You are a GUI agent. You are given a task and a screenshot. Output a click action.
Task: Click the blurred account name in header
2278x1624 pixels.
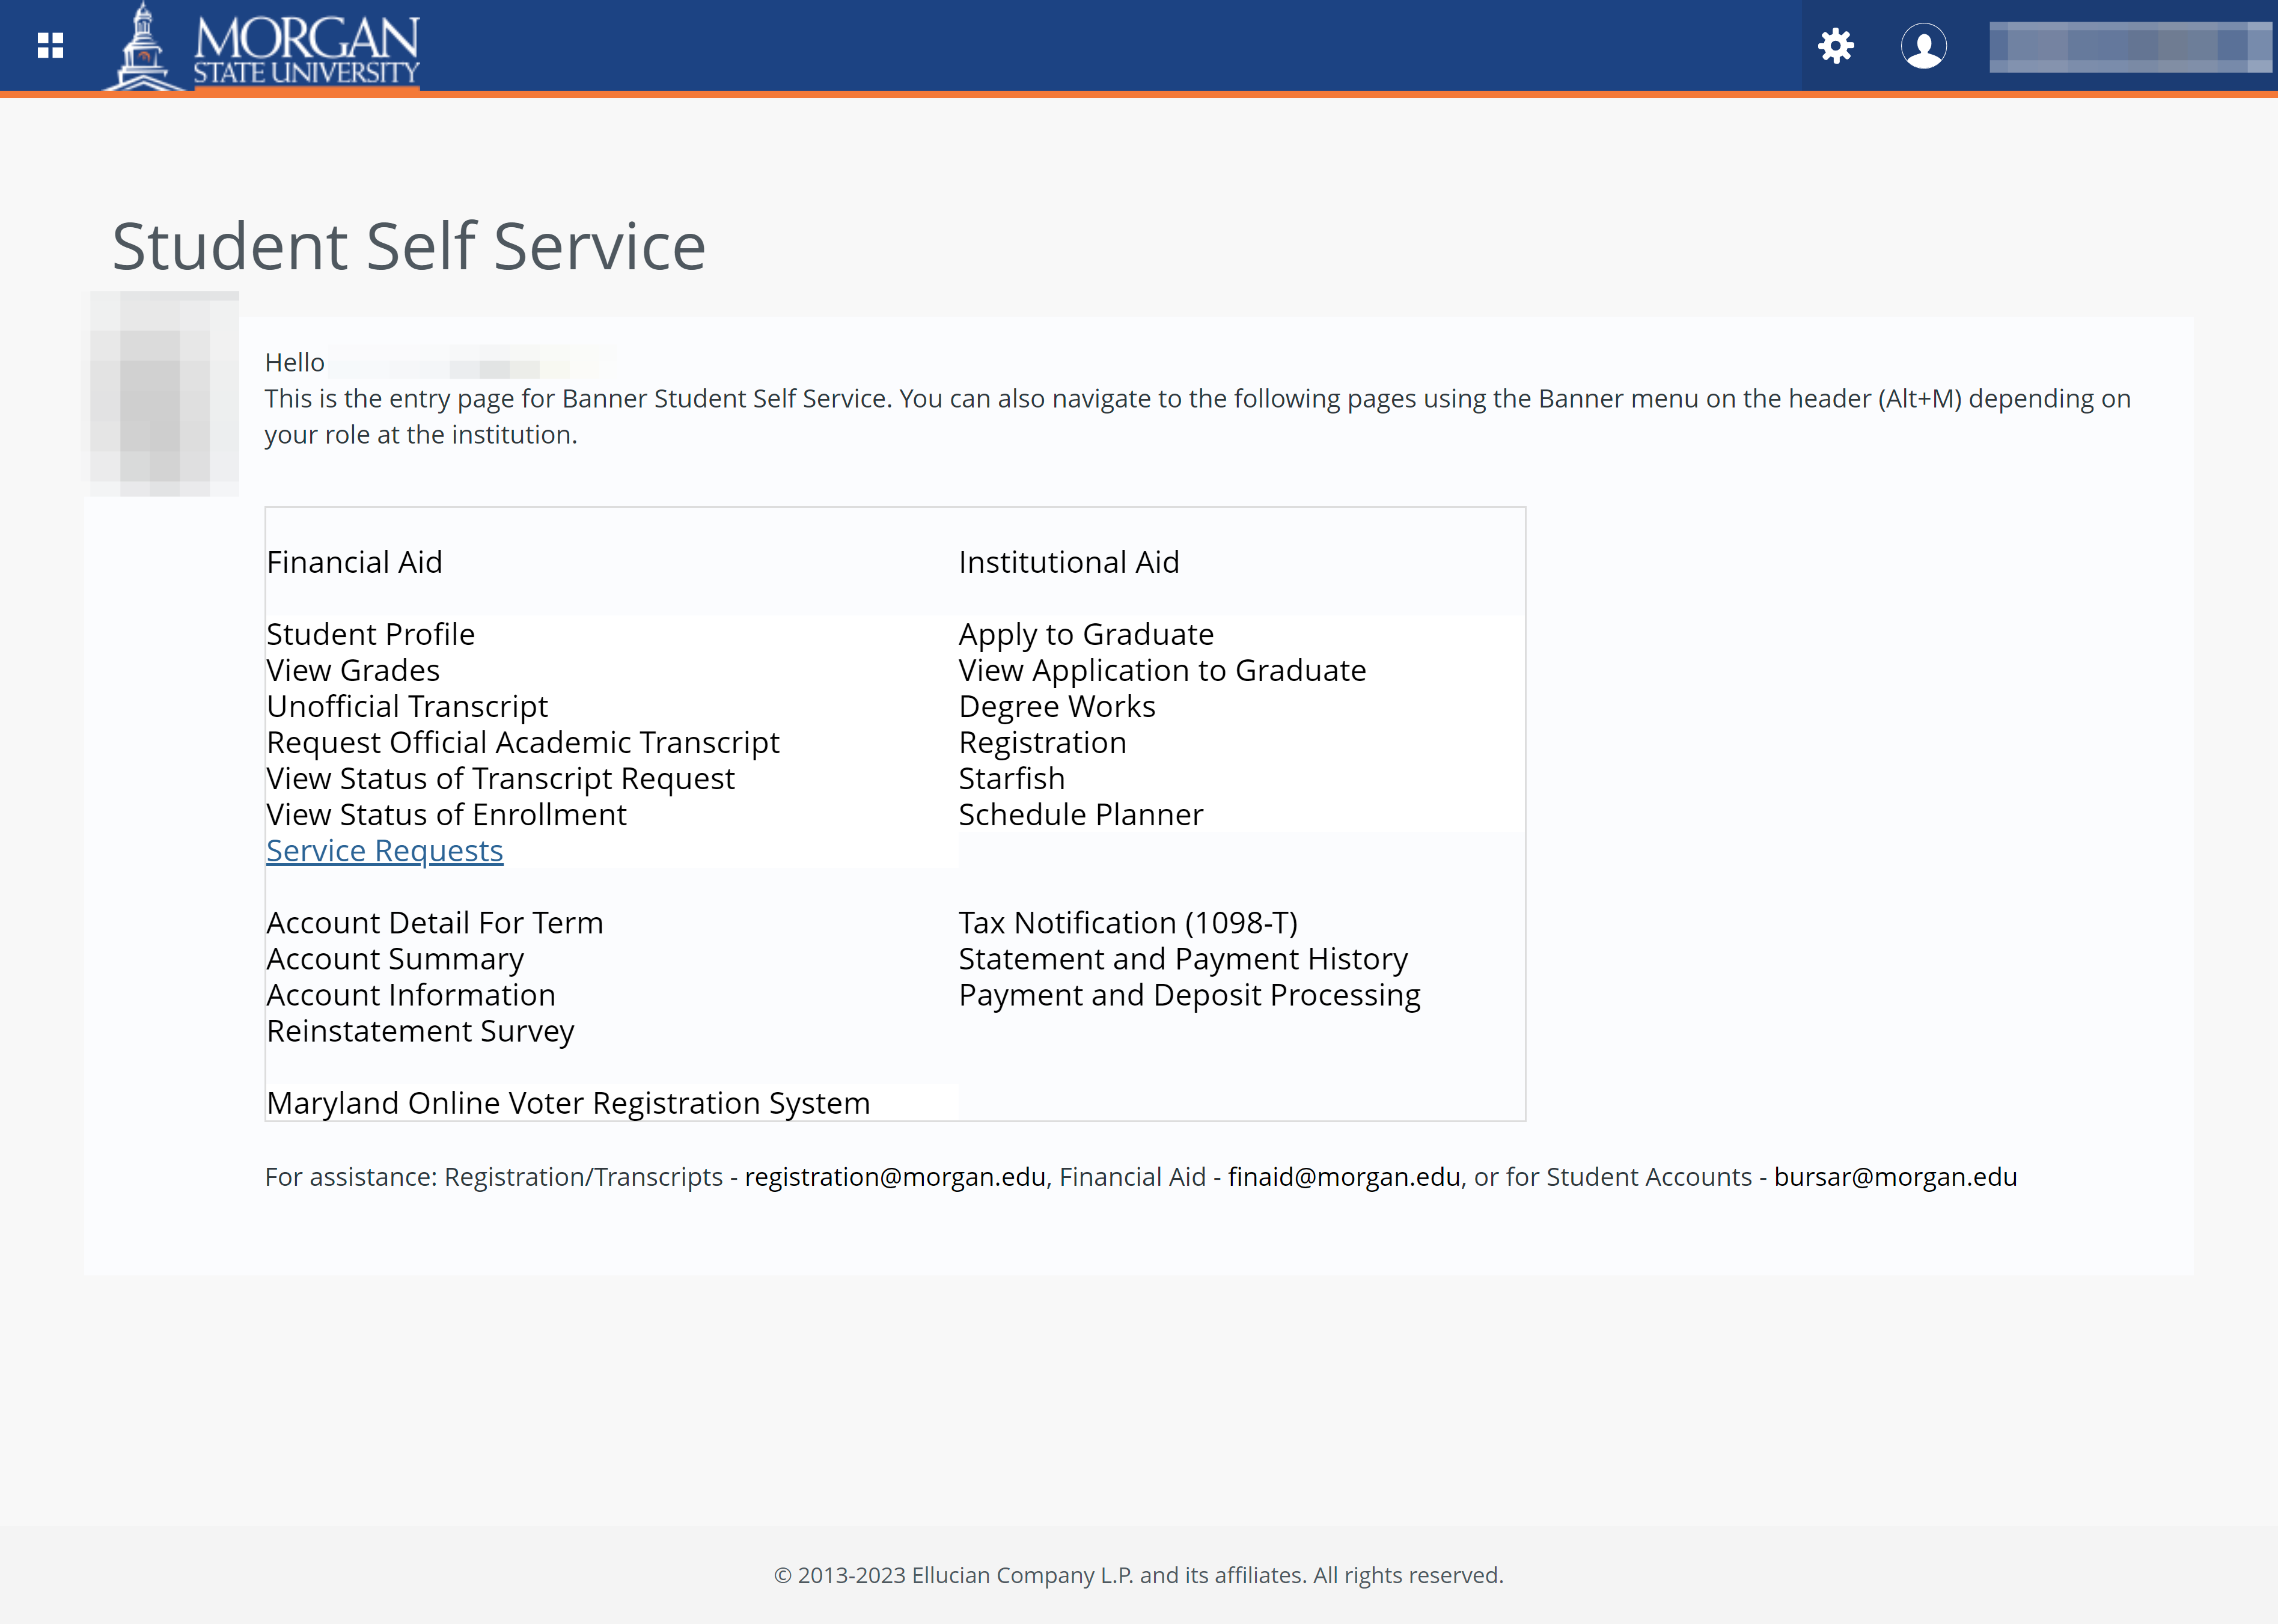click(x=2130, y=47)
